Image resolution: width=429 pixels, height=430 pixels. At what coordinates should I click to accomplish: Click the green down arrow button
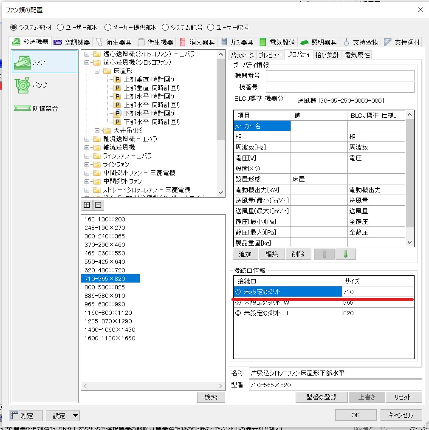345,254
